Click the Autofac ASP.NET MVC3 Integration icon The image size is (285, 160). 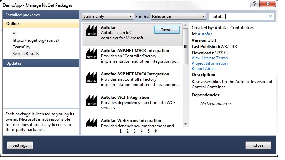pos(91,54)
